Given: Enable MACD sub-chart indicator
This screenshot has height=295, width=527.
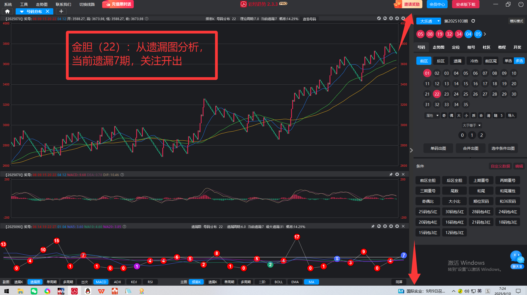Looking at the screenshot, I should (x=101, y=282).
